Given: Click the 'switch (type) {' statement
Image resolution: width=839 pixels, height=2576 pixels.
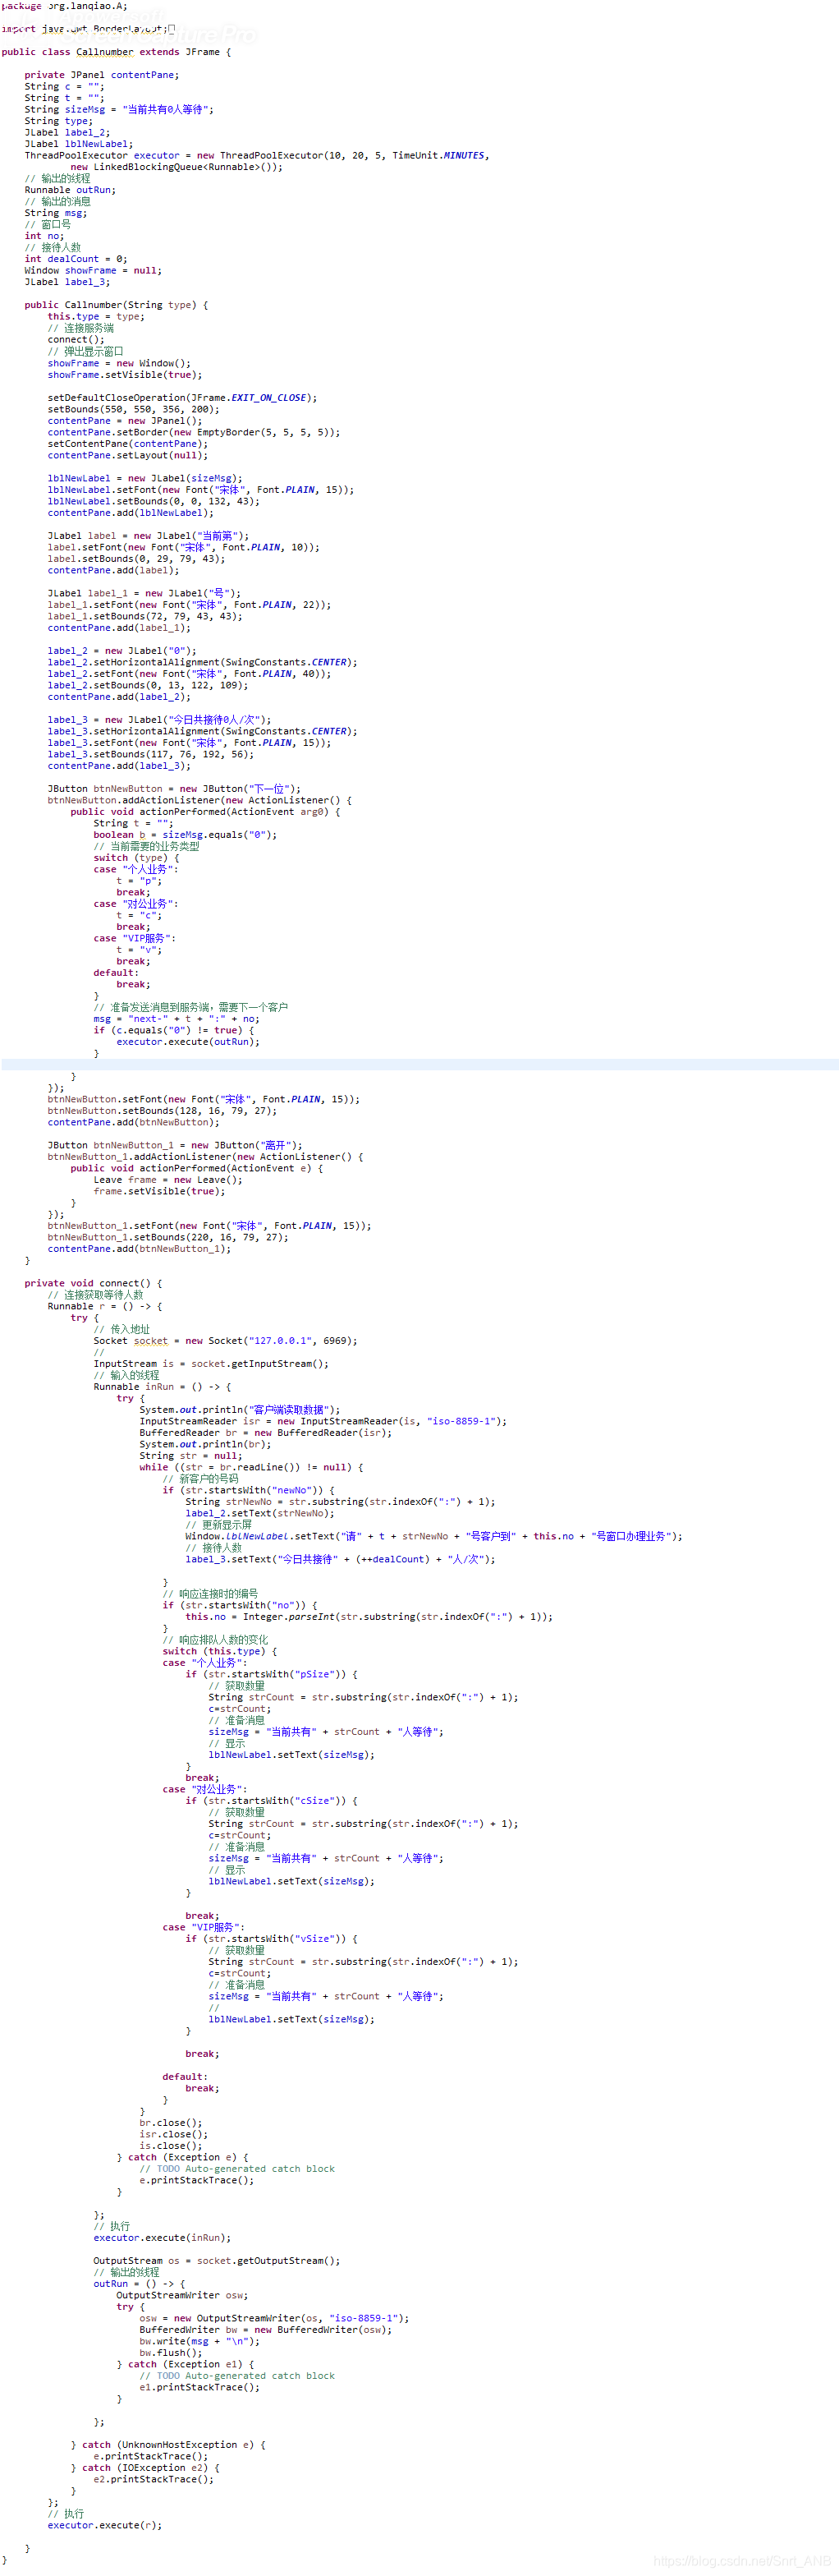Looking at the screenshot, I should tap(137, 858).
